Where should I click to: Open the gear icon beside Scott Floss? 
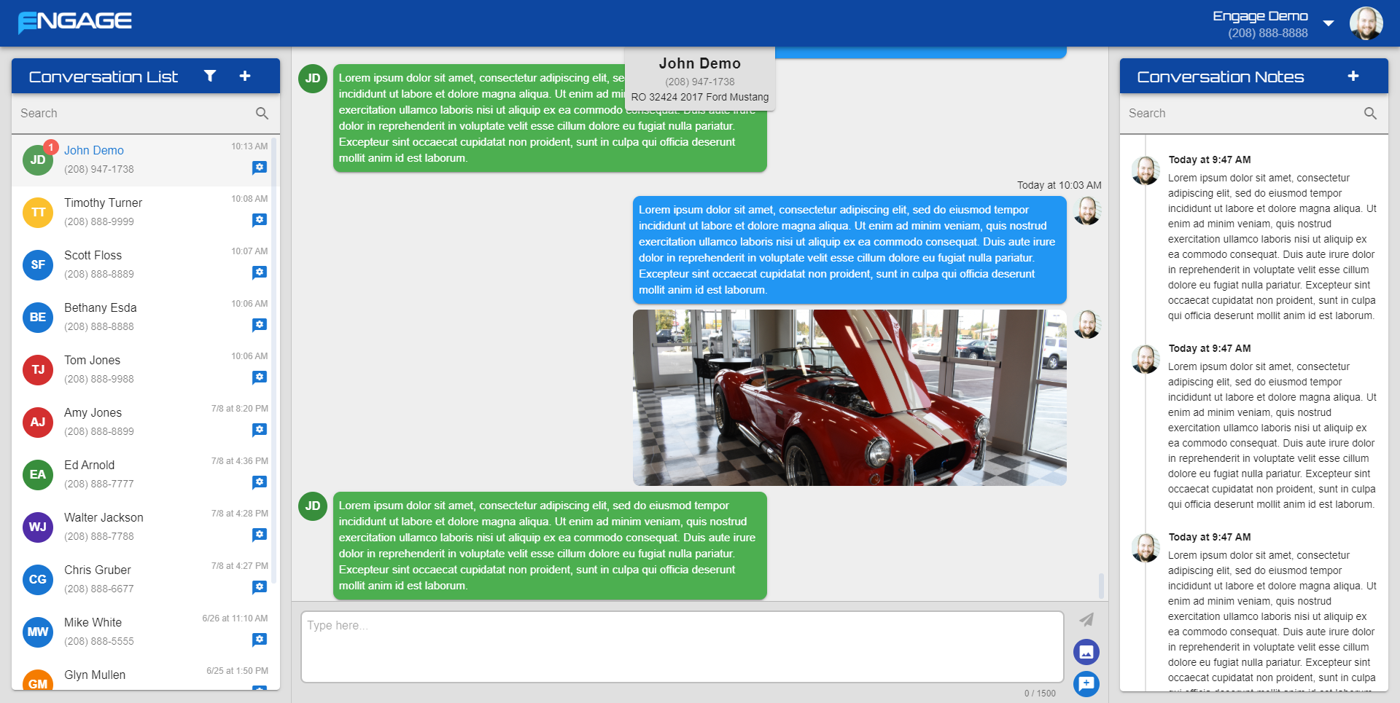point(260,272)
